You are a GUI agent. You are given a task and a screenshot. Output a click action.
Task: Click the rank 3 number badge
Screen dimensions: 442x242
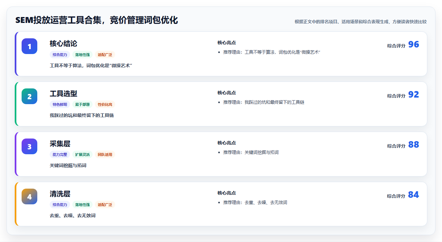tap(29, 146)
